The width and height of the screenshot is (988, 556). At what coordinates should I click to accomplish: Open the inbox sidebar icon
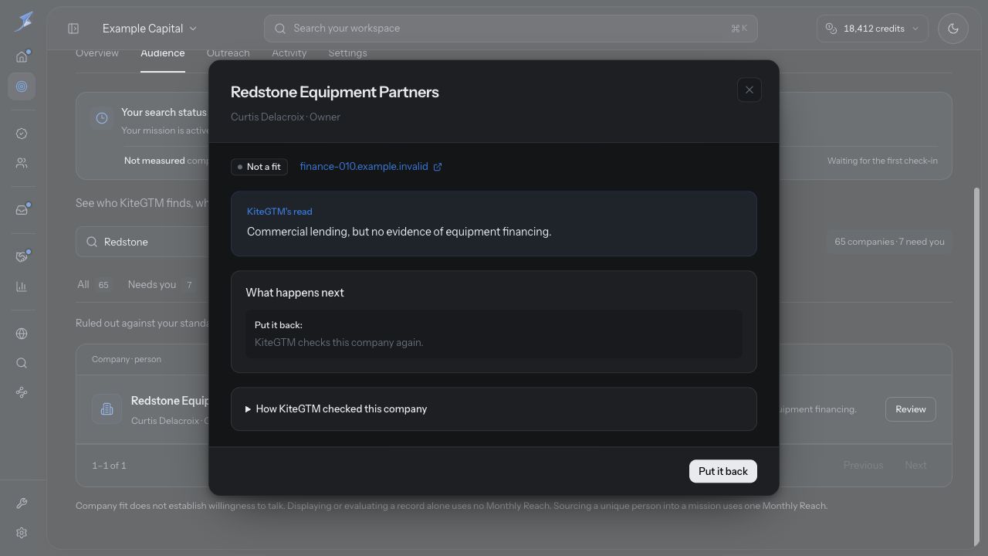pyautogui.click(x=22, y=210)
